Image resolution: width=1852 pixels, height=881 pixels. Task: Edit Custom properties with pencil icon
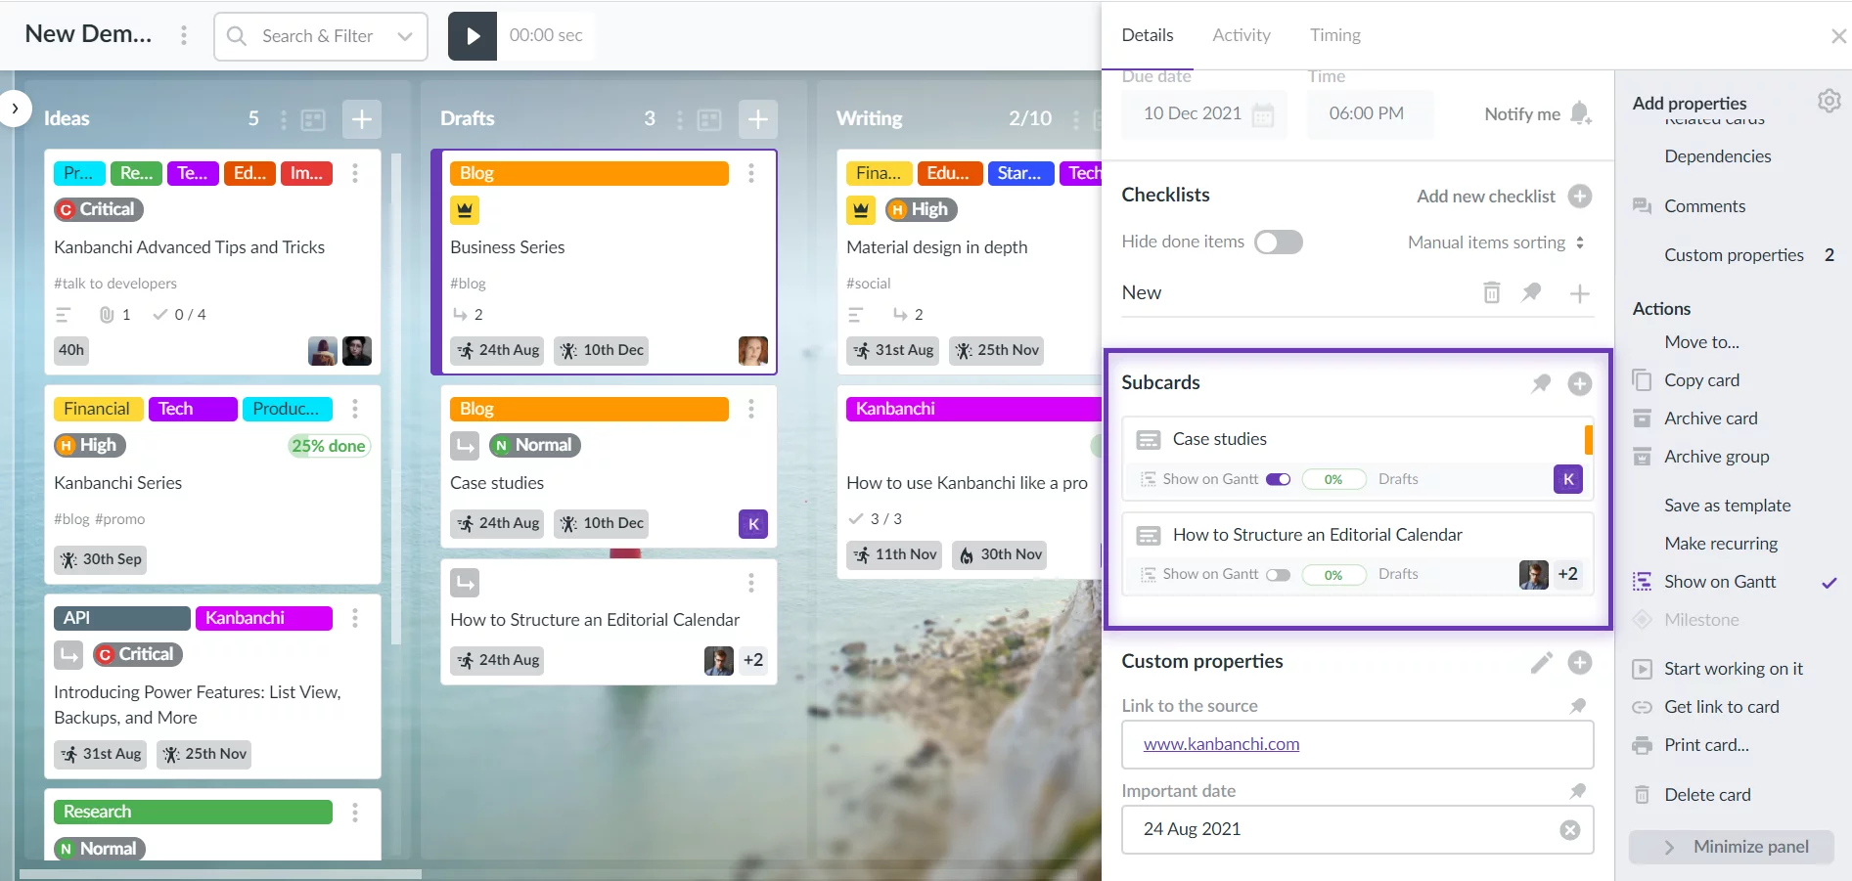(x=1542, y=662)
